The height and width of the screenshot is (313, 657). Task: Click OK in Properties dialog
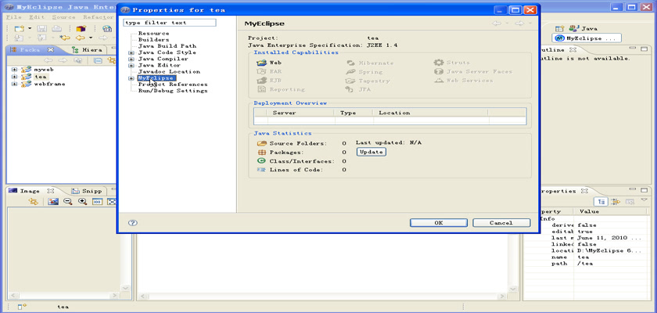(x=438, y=223)
